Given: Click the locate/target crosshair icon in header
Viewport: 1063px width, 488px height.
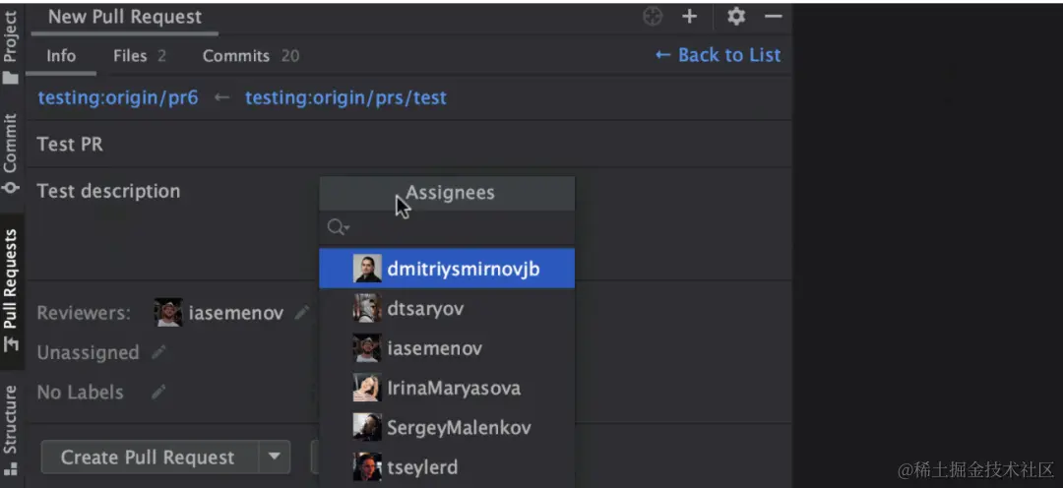Looking at the screenshot, I should click(653, 17).
